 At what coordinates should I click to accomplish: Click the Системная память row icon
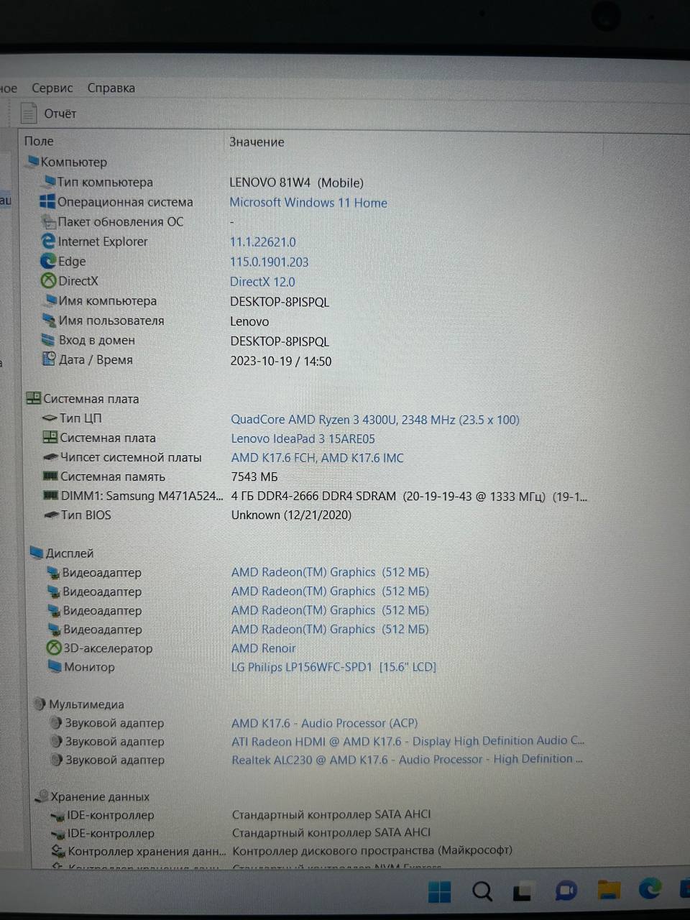50,476
